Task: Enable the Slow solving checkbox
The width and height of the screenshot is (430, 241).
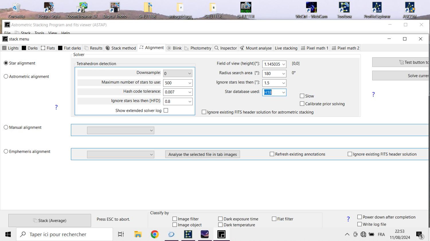Action: pyautogui.click(x=302, y=96)
